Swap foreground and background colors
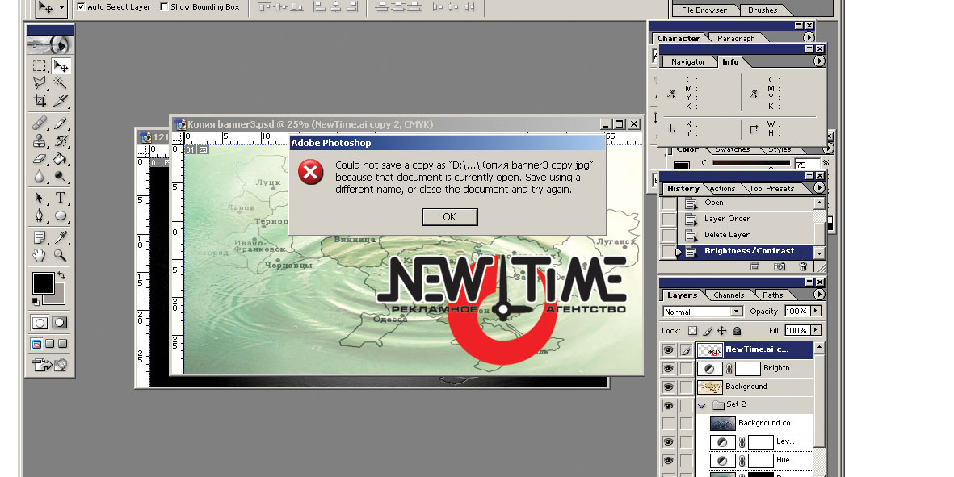This screenshot has width=954, height=477. tap(61, 276)
